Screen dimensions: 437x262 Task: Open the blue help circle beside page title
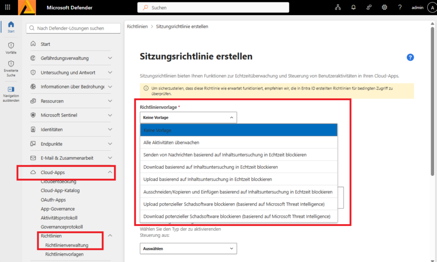(x=410, y=57)
